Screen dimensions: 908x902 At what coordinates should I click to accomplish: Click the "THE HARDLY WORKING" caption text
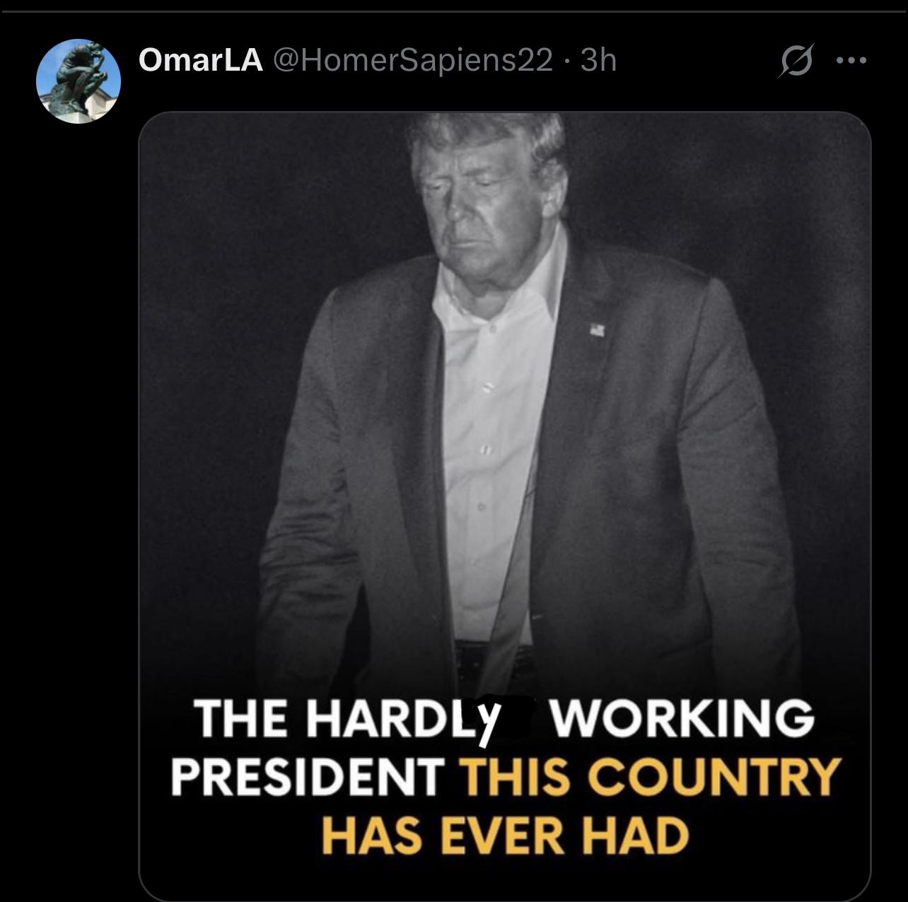coord(504,718)
